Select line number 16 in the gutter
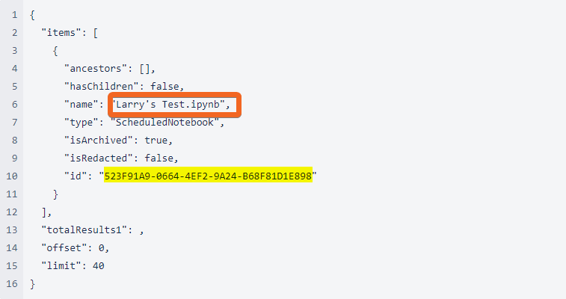Screen dimensions: 566x299 coord(12,283)
